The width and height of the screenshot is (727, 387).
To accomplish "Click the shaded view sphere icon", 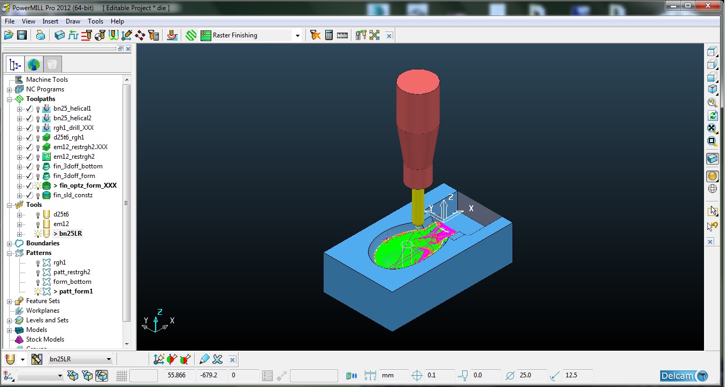I will coord(712,176).
